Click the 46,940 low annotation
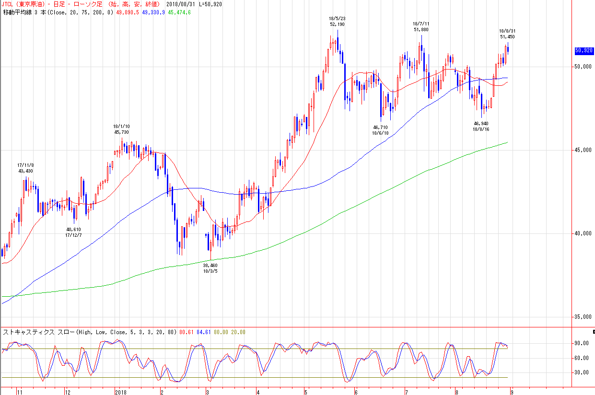 pos(480,124)
